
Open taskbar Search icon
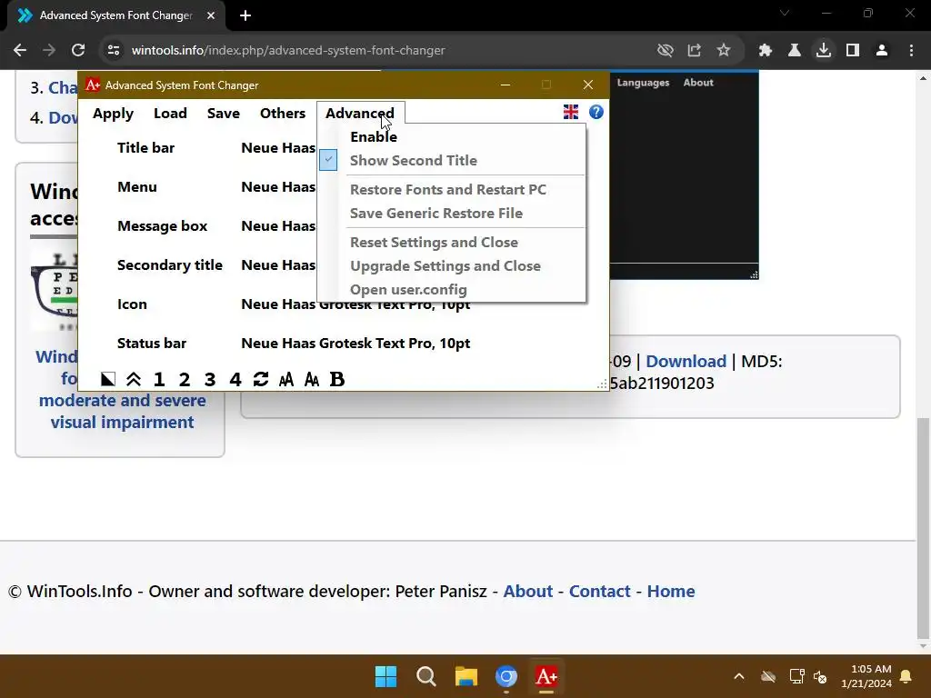point(425,676)
